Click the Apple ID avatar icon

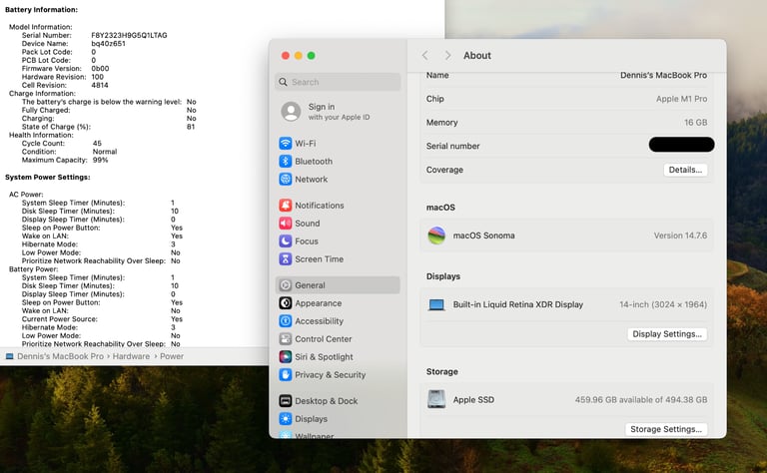click(x=291, y=112)
